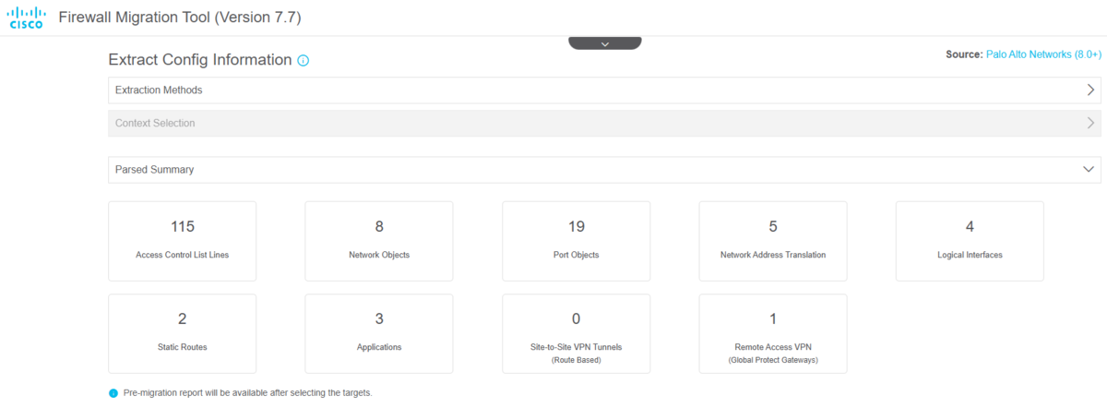Select the Applications card
This screenshot has height=420, width=1107.
(379, 333)
